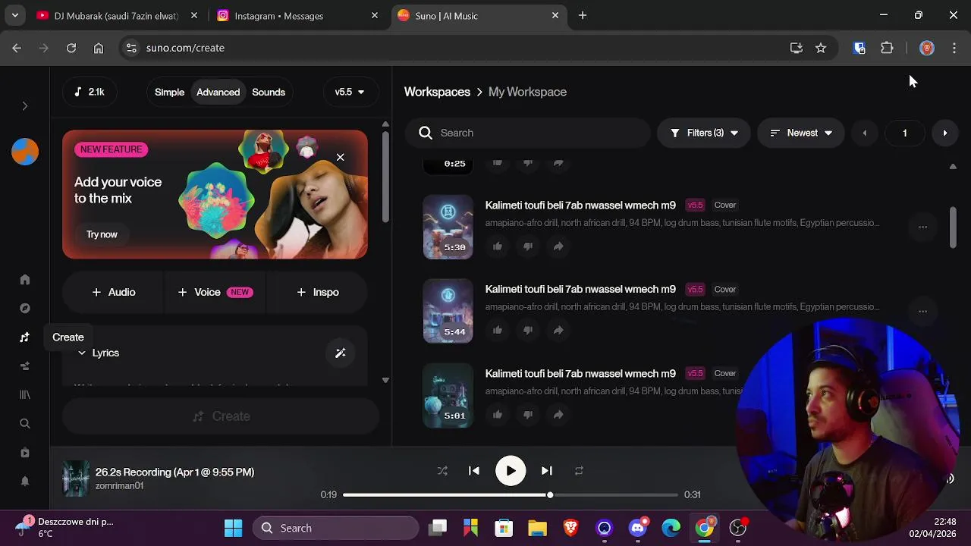Dislike the 5:30 song

(528, 246)
